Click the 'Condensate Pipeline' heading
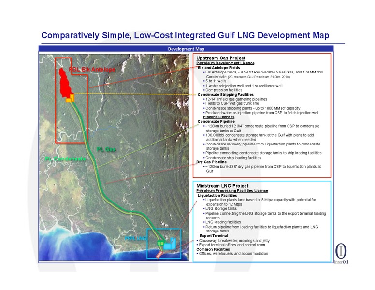The height and width of the screenshot is (290, 375). [x=216, y=121]
